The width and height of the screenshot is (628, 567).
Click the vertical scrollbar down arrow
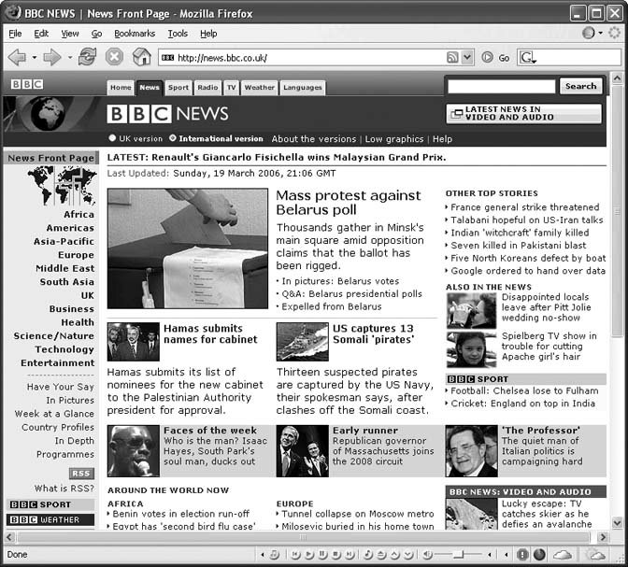coord(617,522)
